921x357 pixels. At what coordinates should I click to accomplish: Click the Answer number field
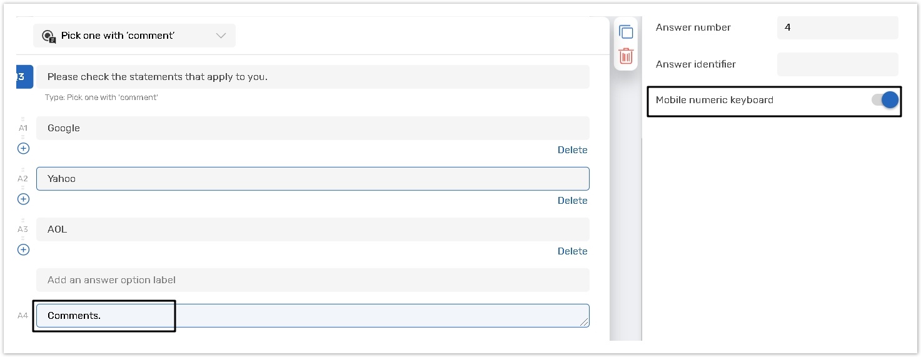[x=837, y=28]
